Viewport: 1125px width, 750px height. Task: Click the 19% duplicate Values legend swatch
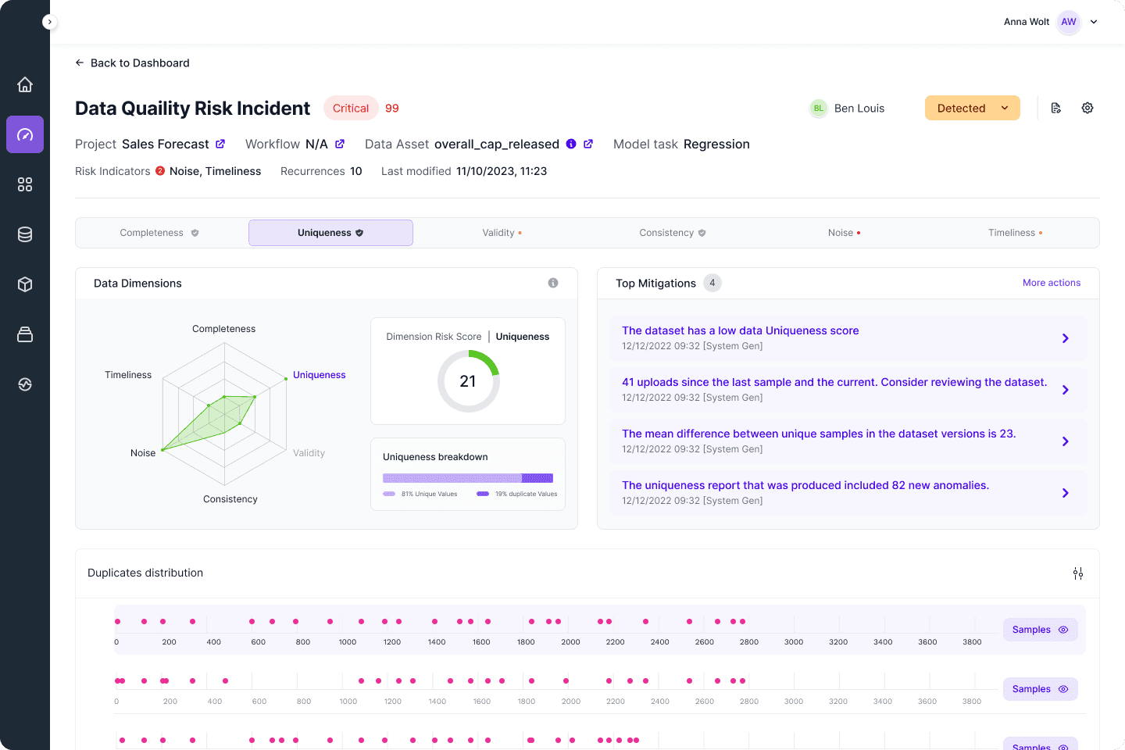click(x=483, y=494)
